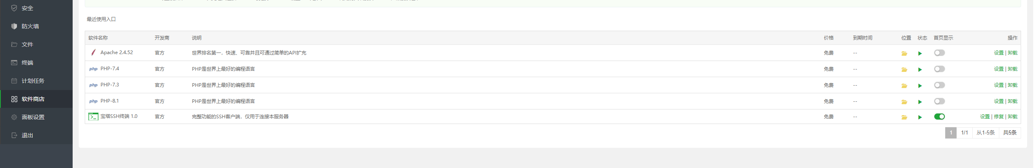Disable homepage display toggle for 宝塔SSH终端

tap(939, 117)
